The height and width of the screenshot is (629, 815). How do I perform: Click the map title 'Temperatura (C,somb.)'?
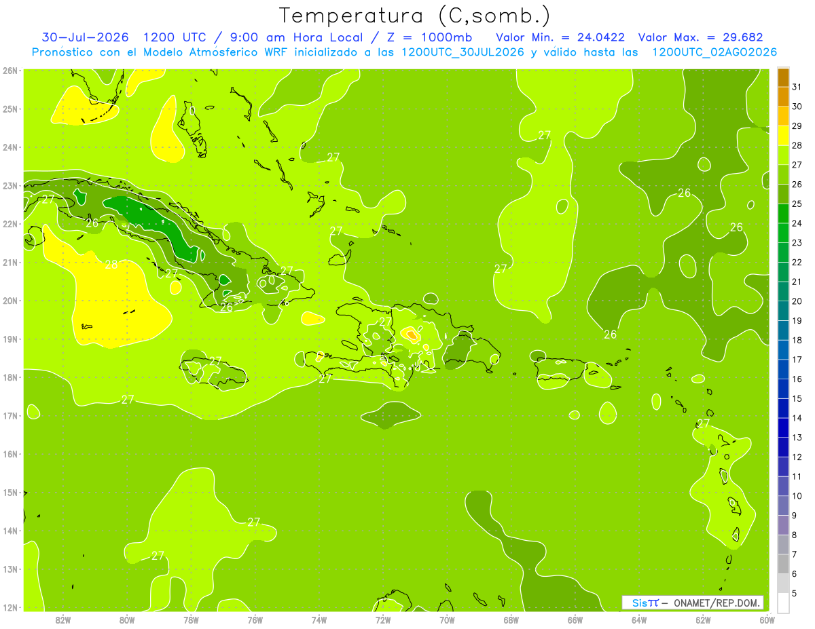pos(415,16)
